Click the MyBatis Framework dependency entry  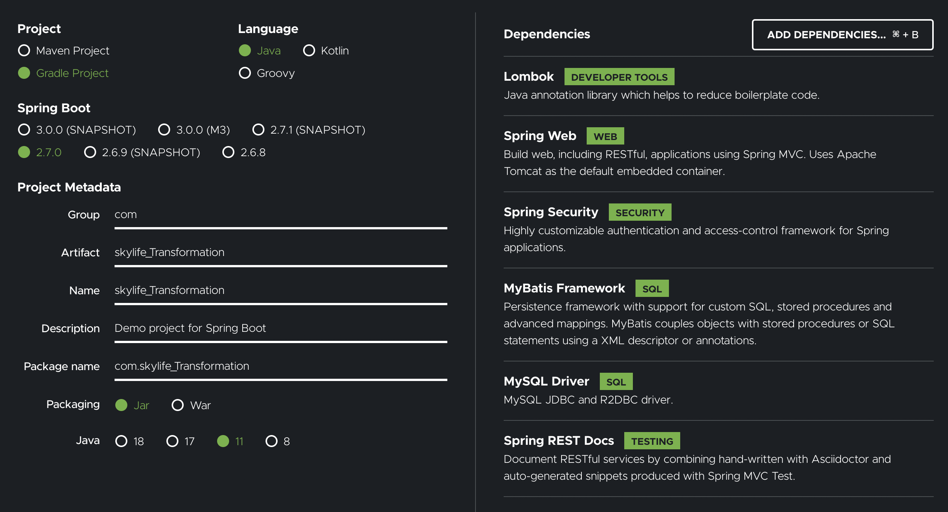[x=564, y=288]
